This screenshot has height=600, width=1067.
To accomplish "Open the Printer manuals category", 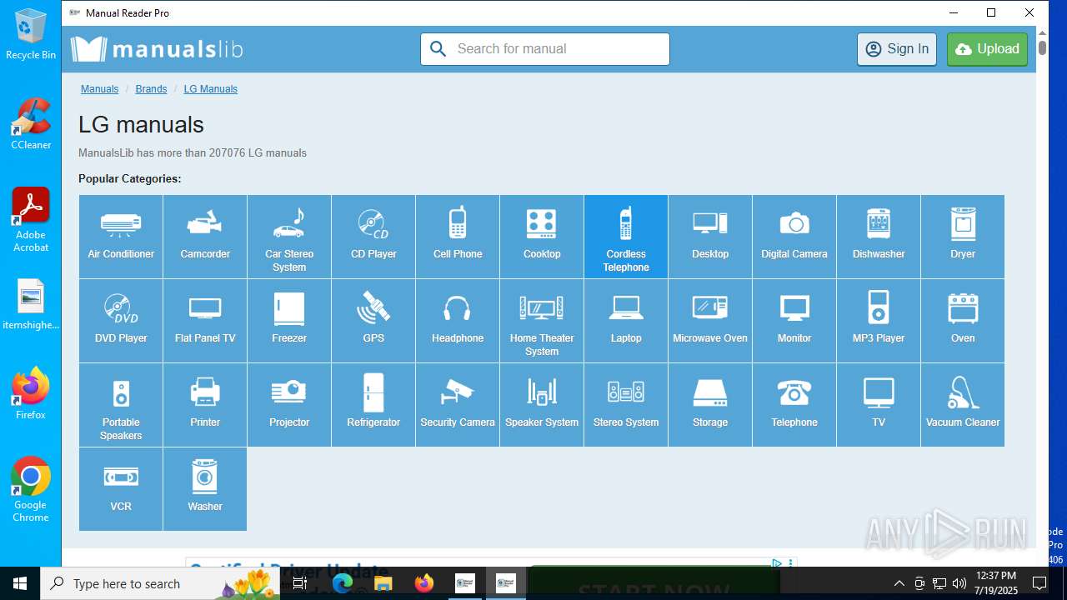I will pos(205,405).
